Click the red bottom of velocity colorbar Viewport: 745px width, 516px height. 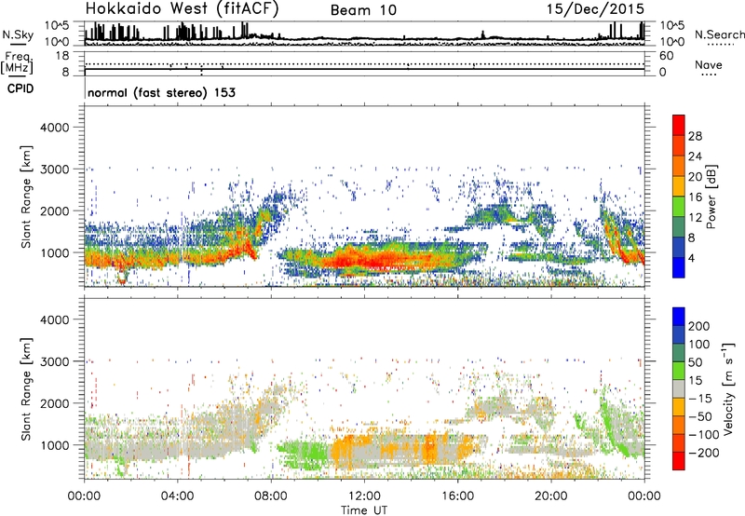tap(679, 461)
